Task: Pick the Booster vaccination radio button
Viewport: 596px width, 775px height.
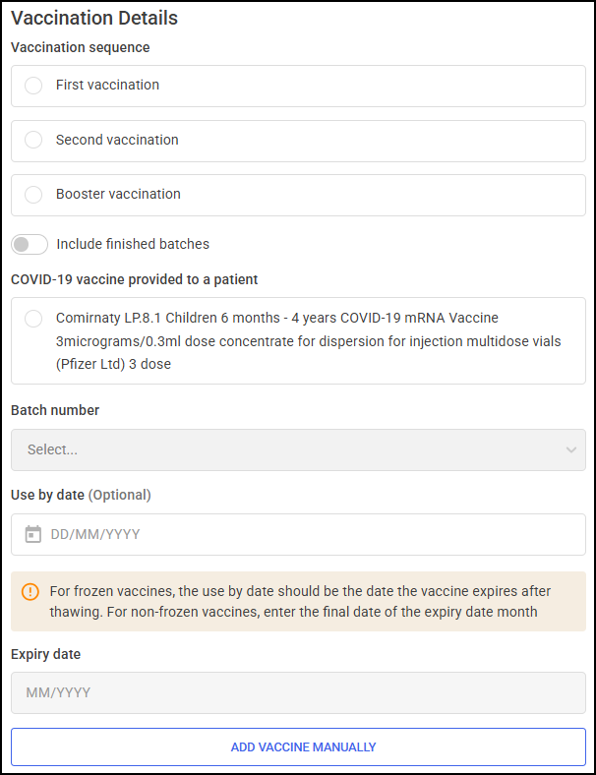Action: point(33,195)
